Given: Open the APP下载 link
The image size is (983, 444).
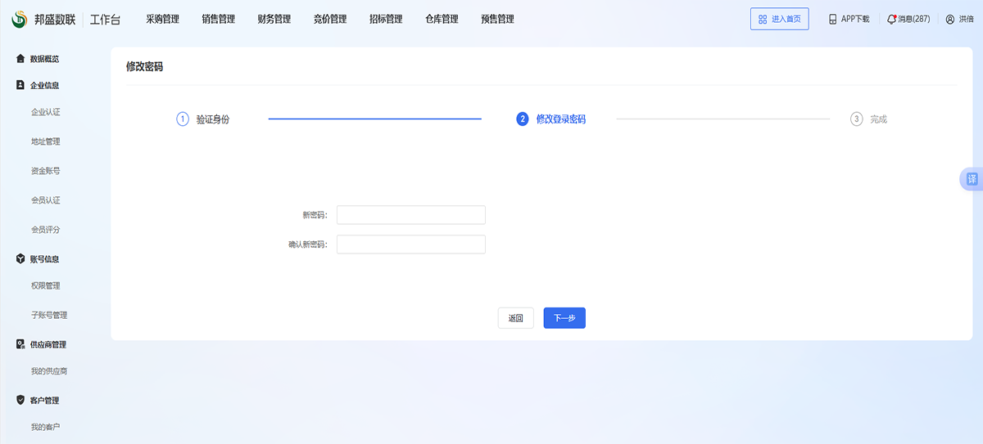Looking at the screenshot, I should click(x=849, y=19).
